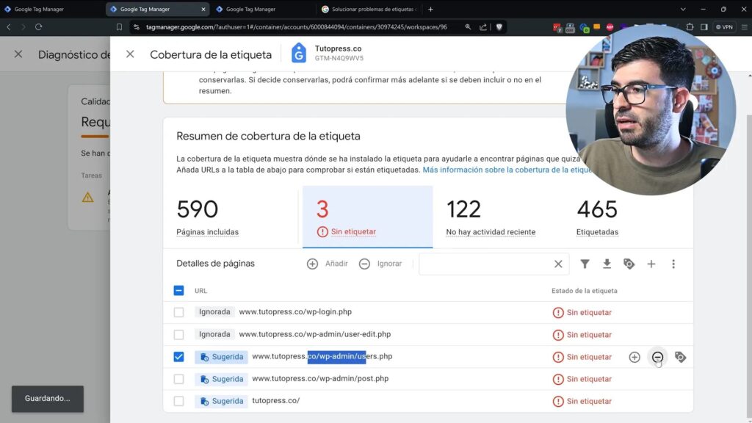
Task: Select the 3 Sin etiquetar tab
Action: 367,217
